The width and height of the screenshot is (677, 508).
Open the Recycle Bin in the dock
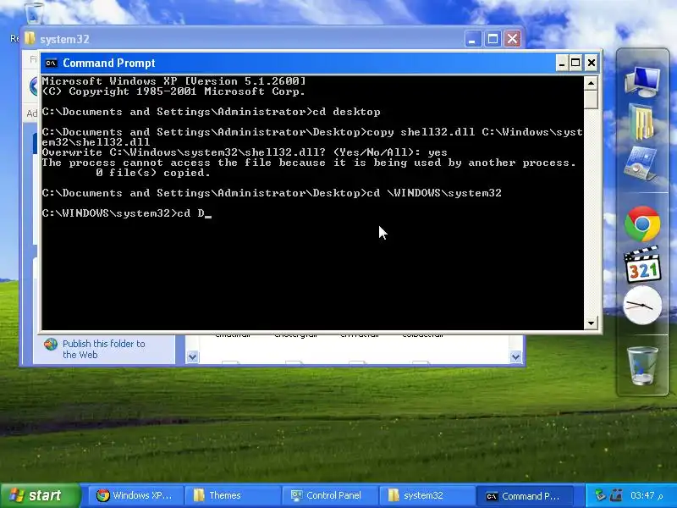[x=642, y=366]
